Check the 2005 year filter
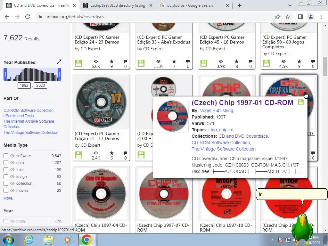Viewport: 328px width, 246px height. click(6, 222)
